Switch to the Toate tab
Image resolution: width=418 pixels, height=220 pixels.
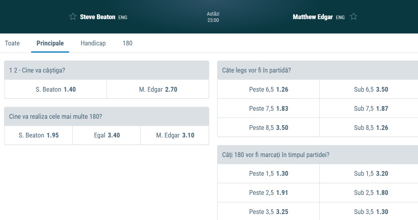(x=12, y=43)
